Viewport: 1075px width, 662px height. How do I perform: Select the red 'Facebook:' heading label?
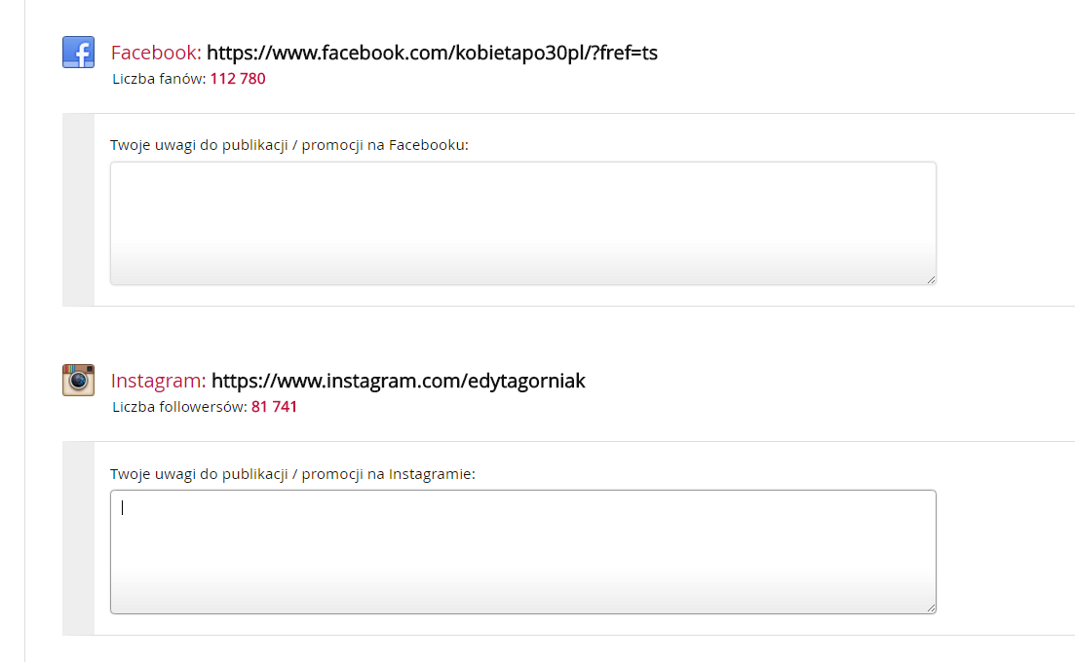click(156, 53)
